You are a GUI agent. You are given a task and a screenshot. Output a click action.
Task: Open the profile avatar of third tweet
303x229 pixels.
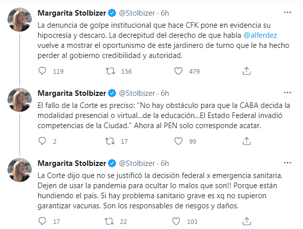click(20, 170)
